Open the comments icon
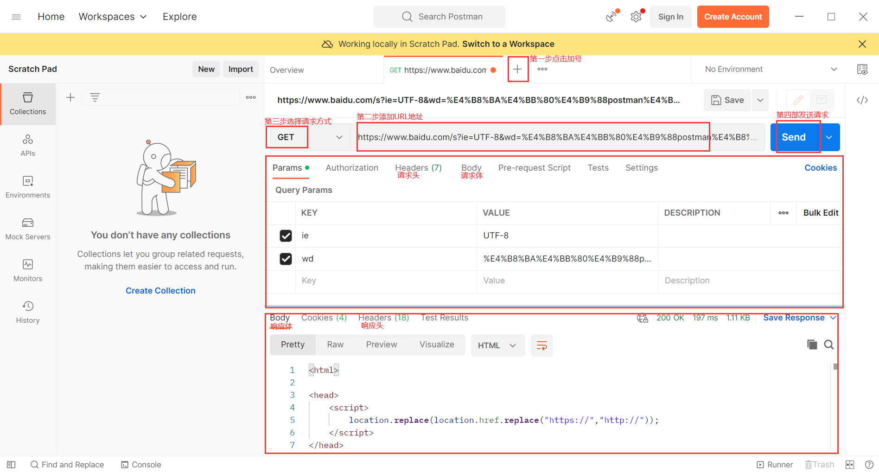The height and width of the screenshot is (473, 879). point(822,100)
